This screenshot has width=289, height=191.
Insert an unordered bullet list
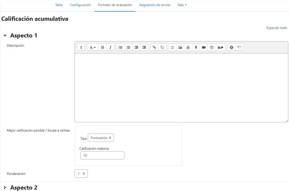coord(120,47)
